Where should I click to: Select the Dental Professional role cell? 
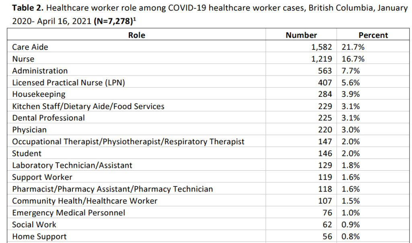[48, 118]
